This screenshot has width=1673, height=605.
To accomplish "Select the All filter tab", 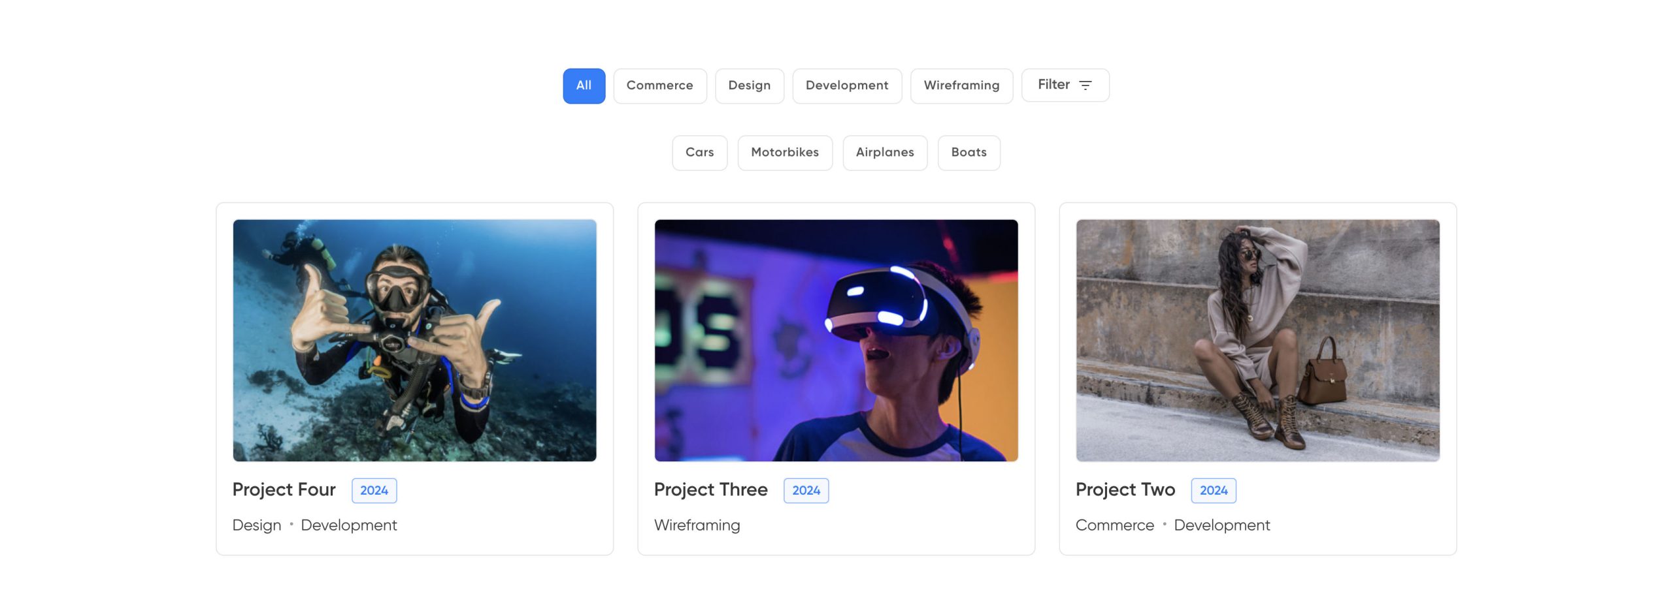I will pyautogui.click(x=584, y=85).
